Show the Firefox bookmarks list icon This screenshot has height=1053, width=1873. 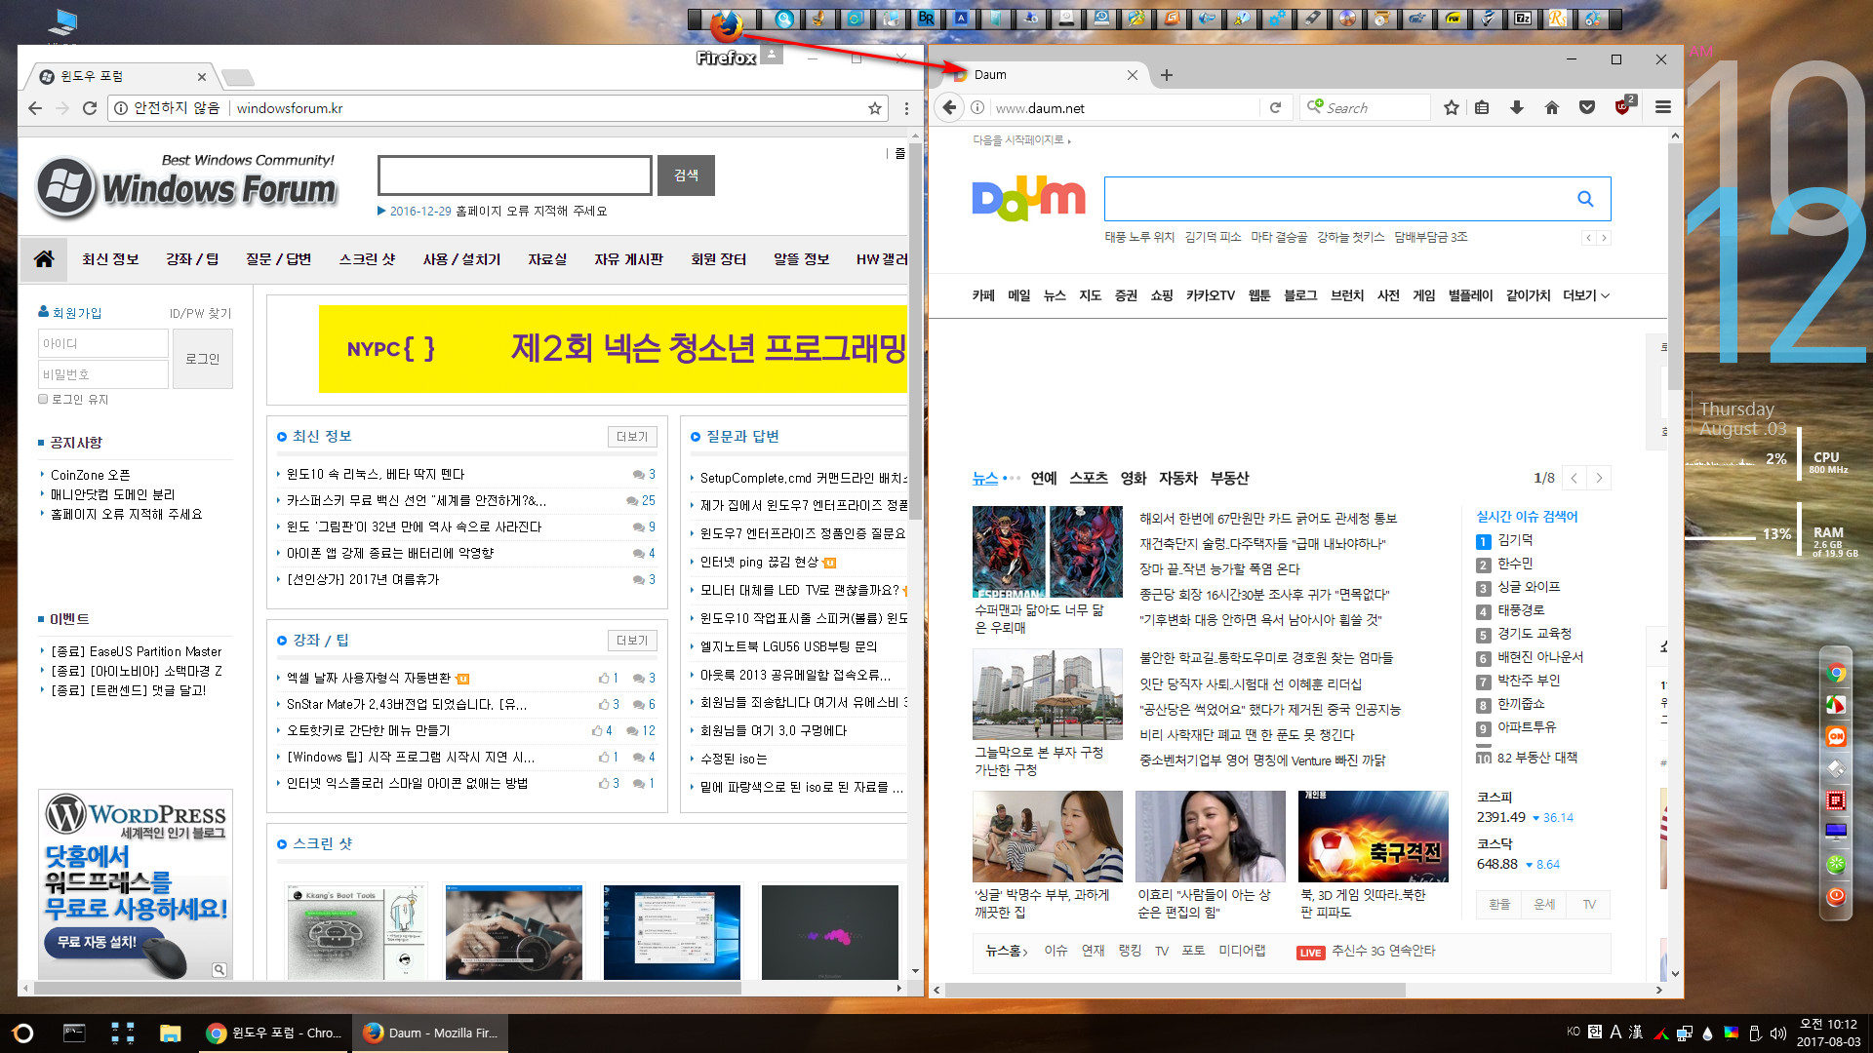point(1482,108)
